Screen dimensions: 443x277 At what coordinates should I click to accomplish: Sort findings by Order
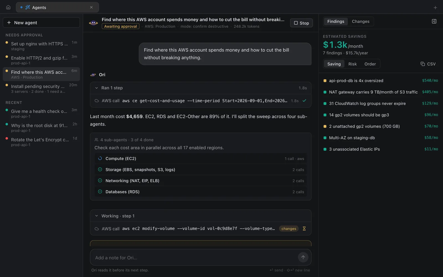pos(370,64)
